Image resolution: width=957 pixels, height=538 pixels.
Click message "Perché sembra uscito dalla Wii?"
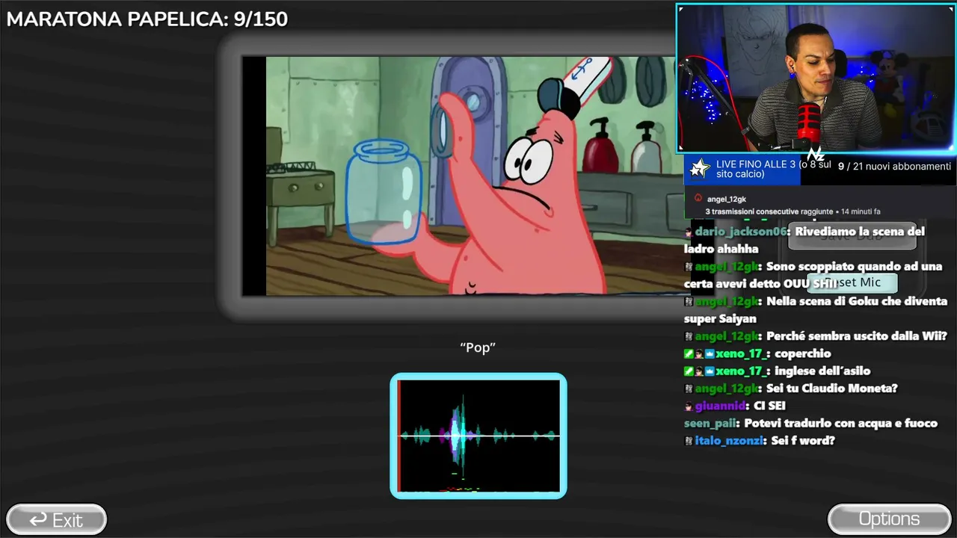tap(857, 336)
